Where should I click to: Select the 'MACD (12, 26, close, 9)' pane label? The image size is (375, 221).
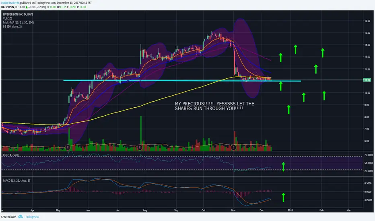click(16, 181)
